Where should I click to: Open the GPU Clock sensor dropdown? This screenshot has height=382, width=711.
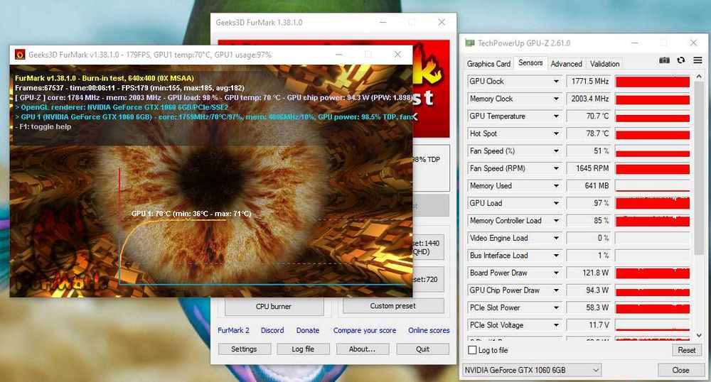556,82
